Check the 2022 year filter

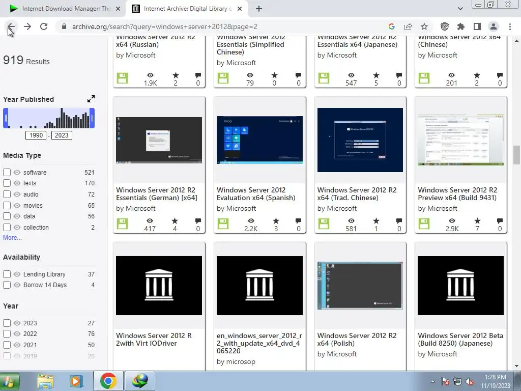[7, 334]
